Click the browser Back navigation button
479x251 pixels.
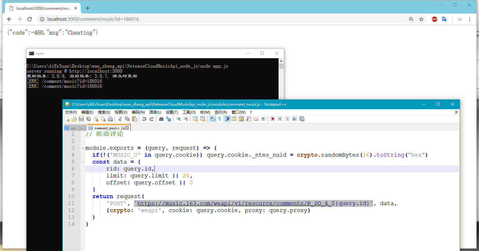(x=9, y=19)
